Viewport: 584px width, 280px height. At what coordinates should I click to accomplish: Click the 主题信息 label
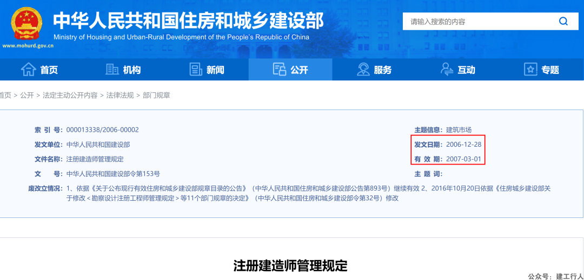click(429, 130)
